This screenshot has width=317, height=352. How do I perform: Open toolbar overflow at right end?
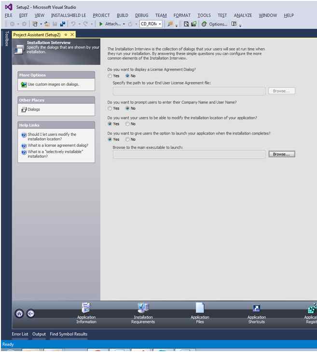pyautogui.click(x=240, y=26)
